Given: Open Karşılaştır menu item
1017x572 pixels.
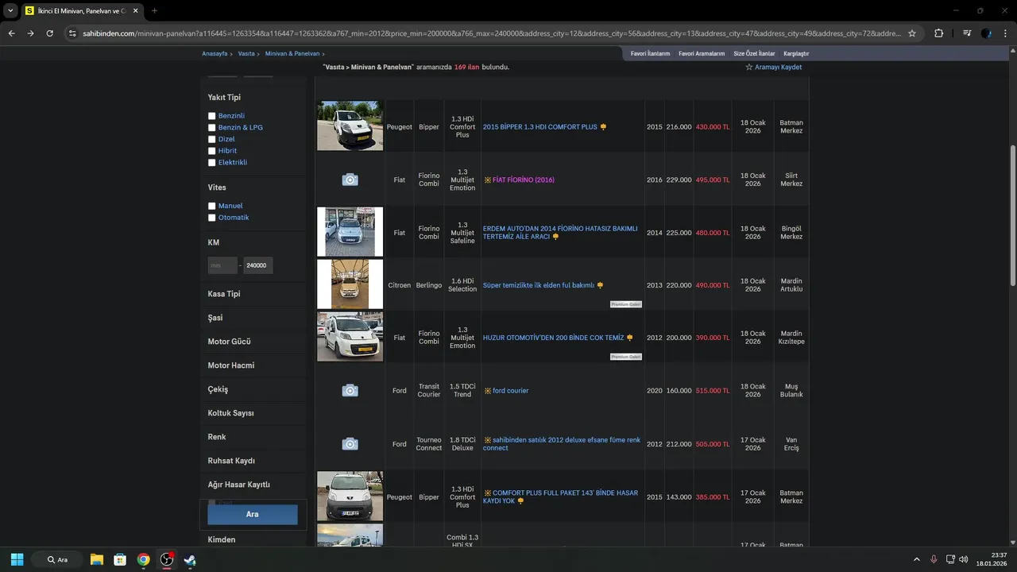Looking at the screenshot, I should (796, 53).
